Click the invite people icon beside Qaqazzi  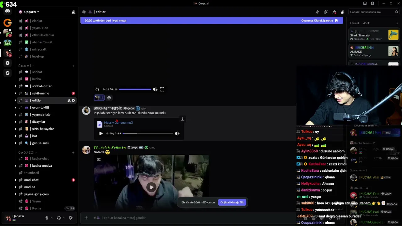73,12
